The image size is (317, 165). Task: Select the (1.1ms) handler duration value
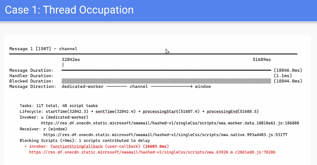tap(283, 76)
